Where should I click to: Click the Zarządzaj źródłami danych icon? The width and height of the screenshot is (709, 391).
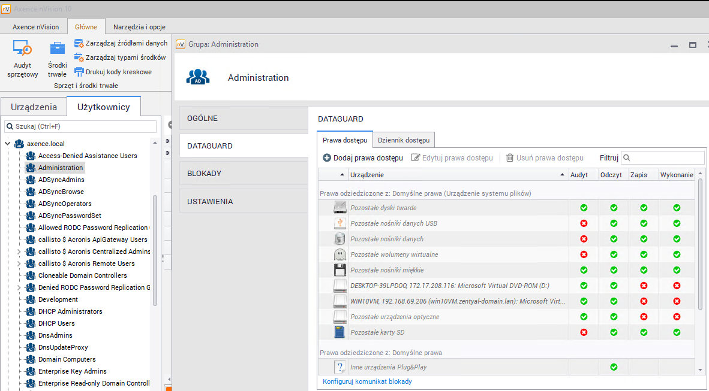tap(79, 43)
